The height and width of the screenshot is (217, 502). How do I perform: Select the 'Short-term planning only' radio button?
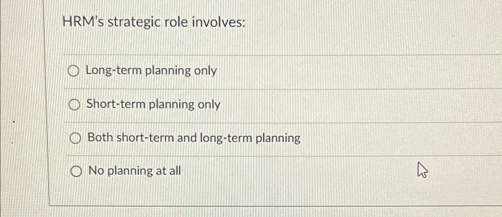click(x=75, y=105)
